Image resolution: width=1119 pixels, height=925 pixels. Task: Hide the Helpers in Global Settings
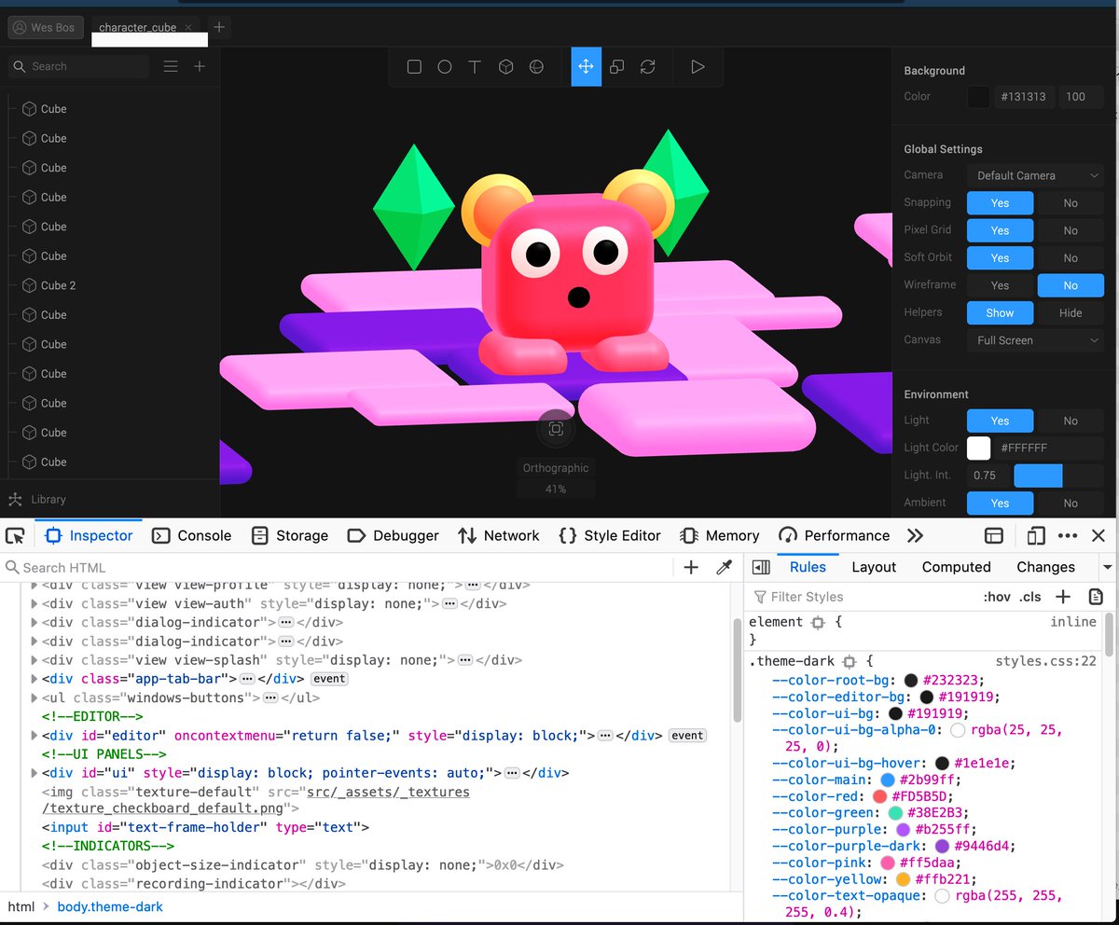tap(1071, 312)
